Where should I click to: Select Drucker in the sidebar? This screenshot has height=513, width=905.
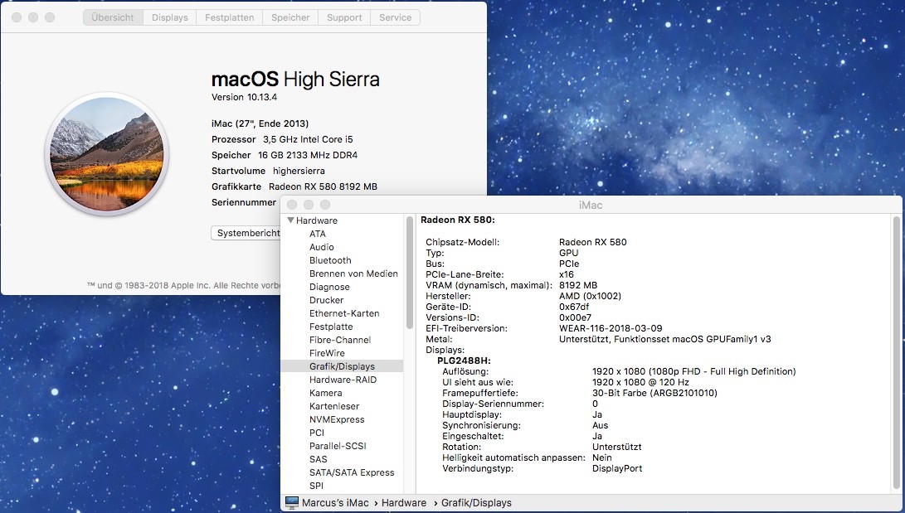pos(326,300)
